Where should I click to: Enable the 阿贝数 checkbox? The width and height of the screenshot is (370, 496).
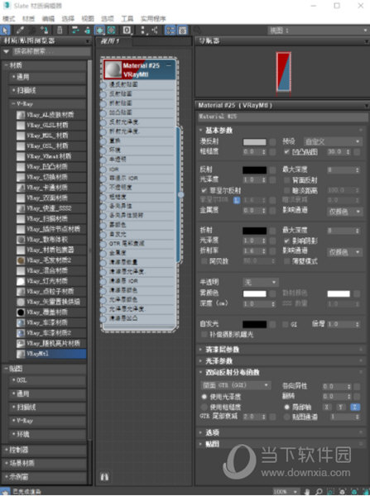[204, 261]
